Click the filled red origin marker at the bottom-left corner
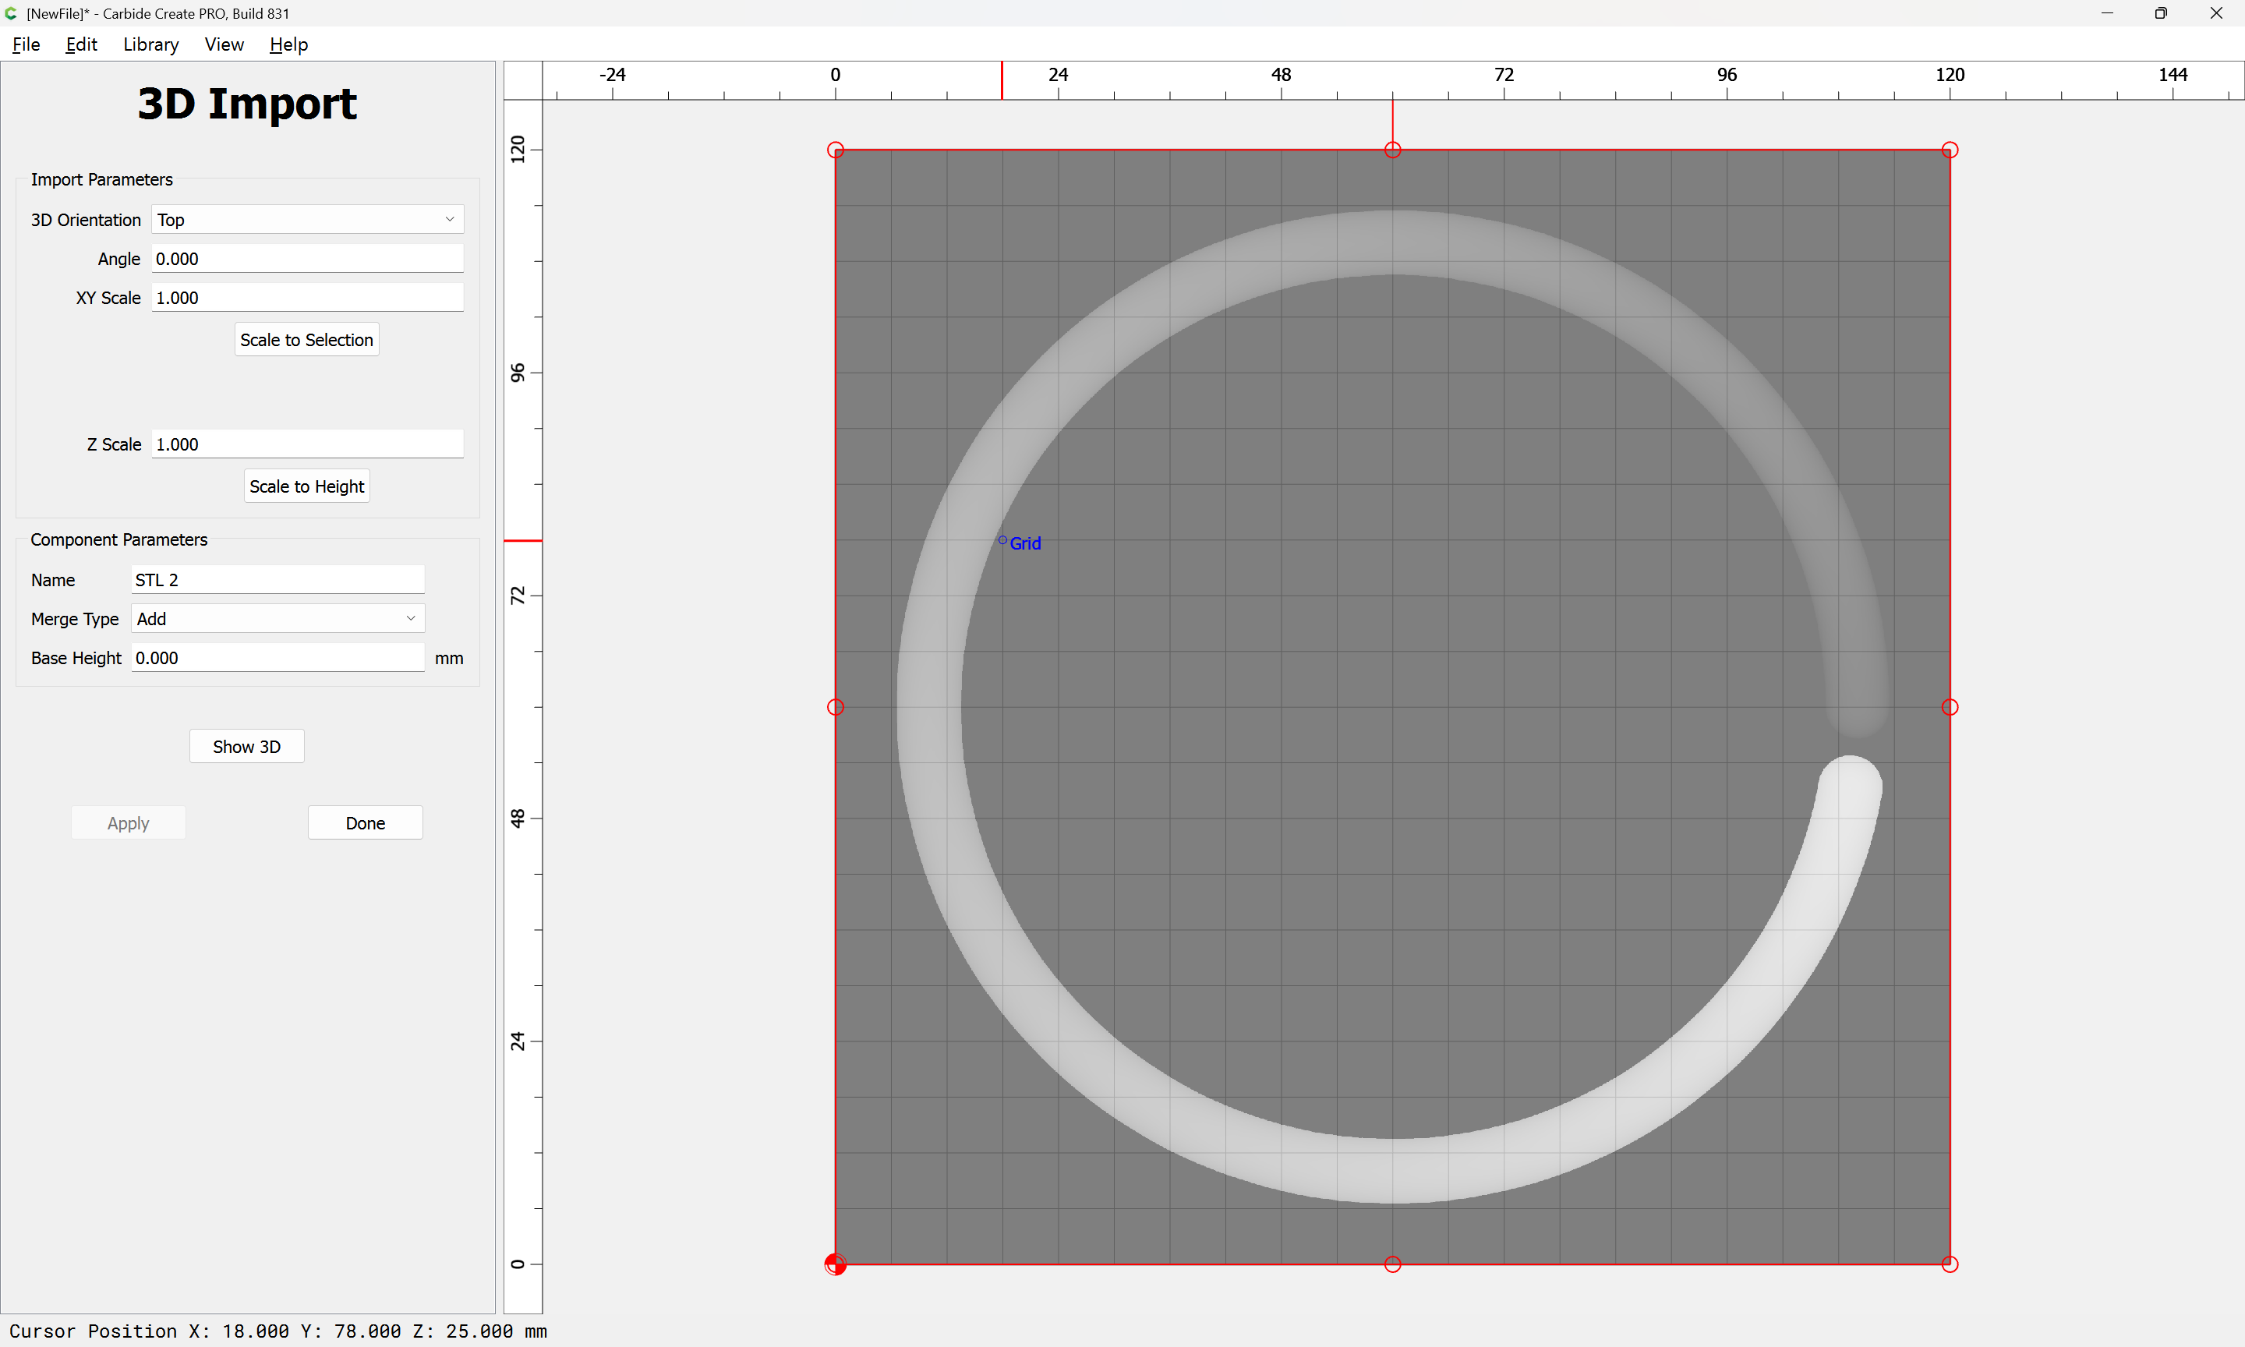This screenshot has width=2245, height=1347. point(835,1264)
